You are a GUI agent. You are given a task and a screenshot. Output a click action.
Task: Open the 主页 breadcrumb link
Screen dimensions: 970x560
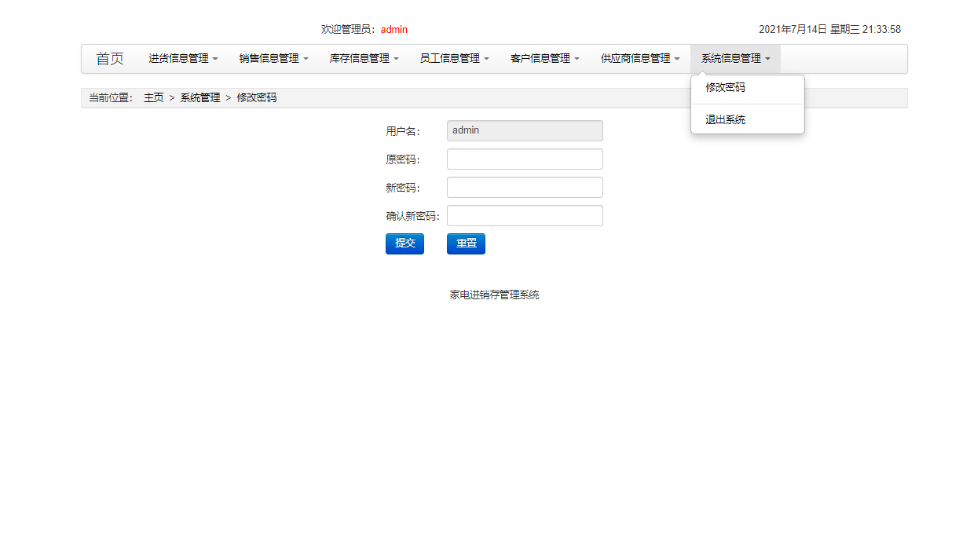click(154, 97)
